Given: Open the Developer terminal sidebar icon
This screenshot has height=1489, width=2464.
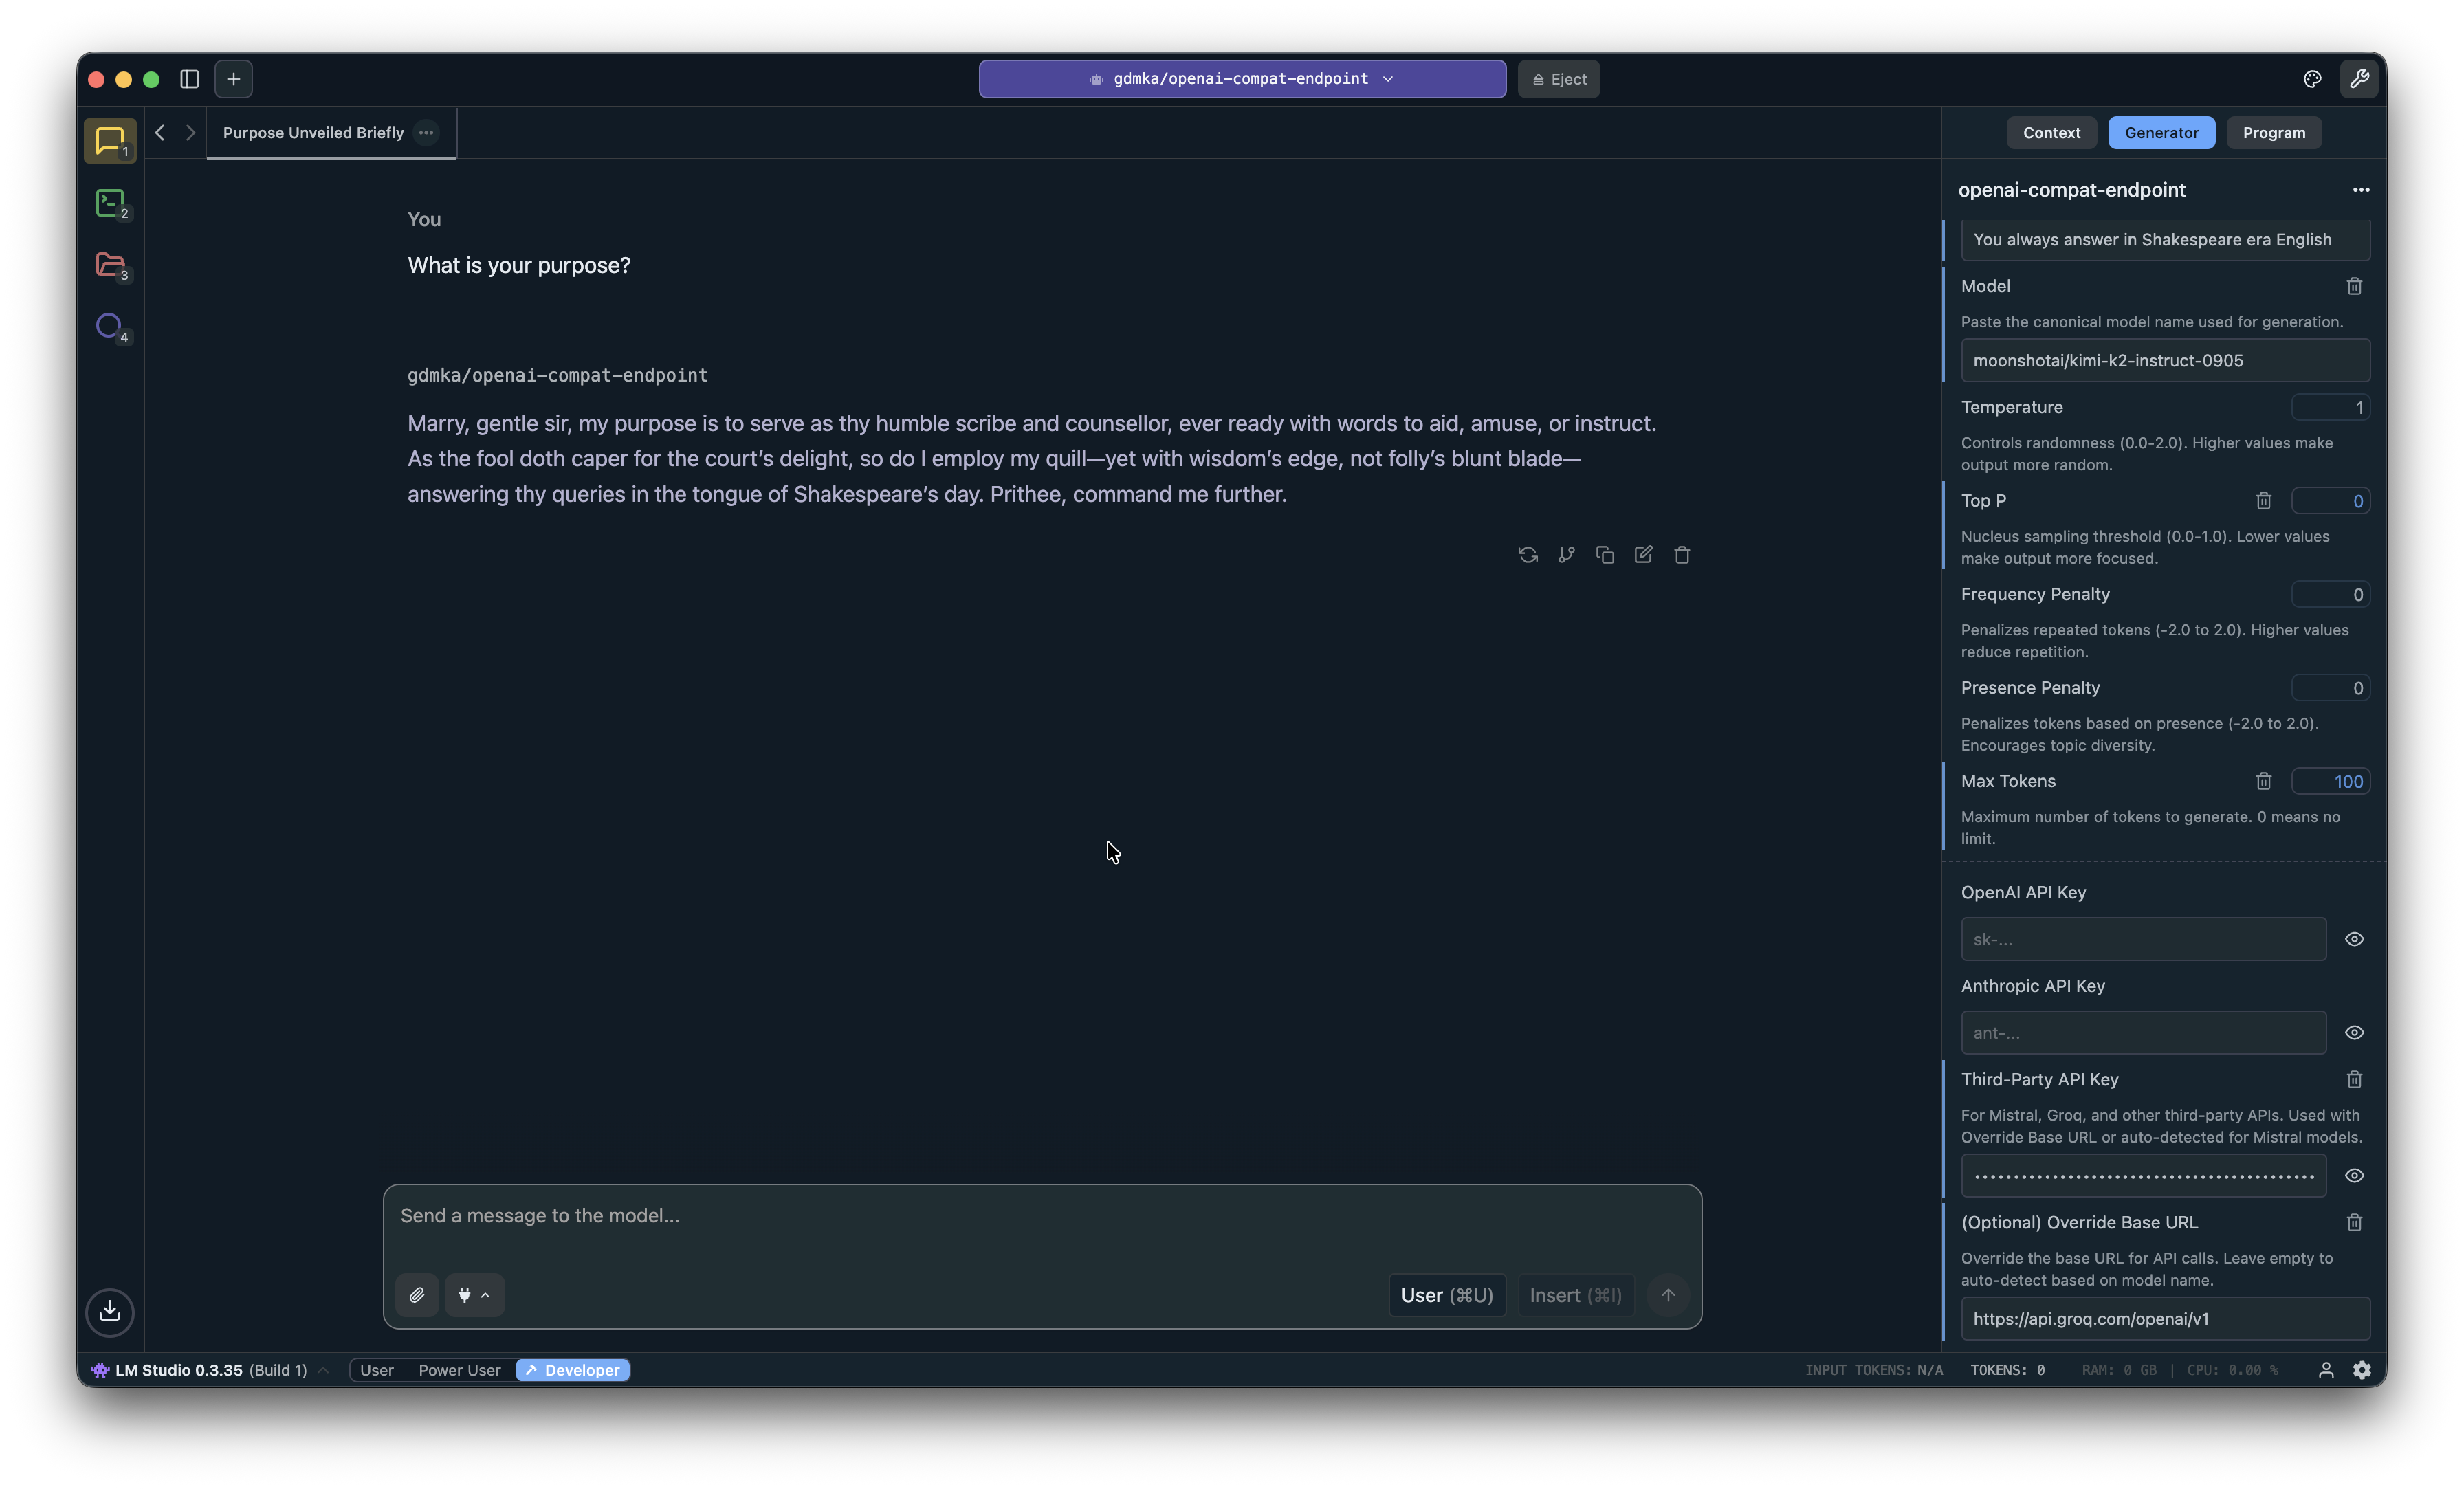Looking at the screenshot, I should (x=110, y=203).
